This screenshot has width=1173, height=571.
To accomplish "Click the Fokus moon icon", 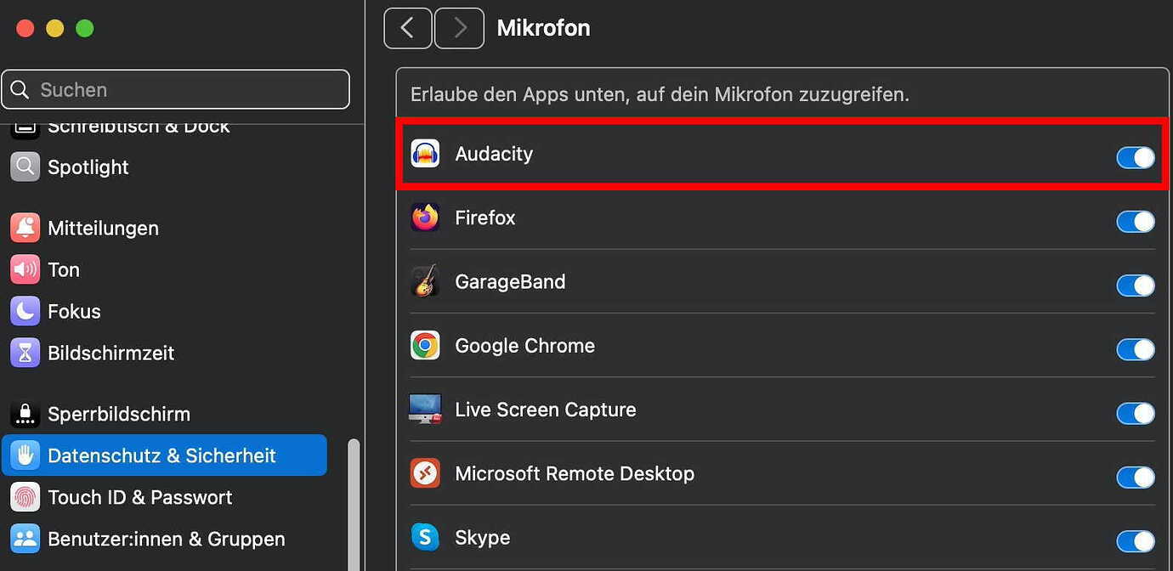I will (25, 311).
